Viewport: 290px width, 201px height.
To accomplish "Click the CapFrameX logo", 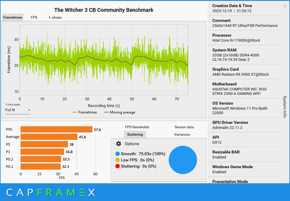I will [x=51, y=192].
